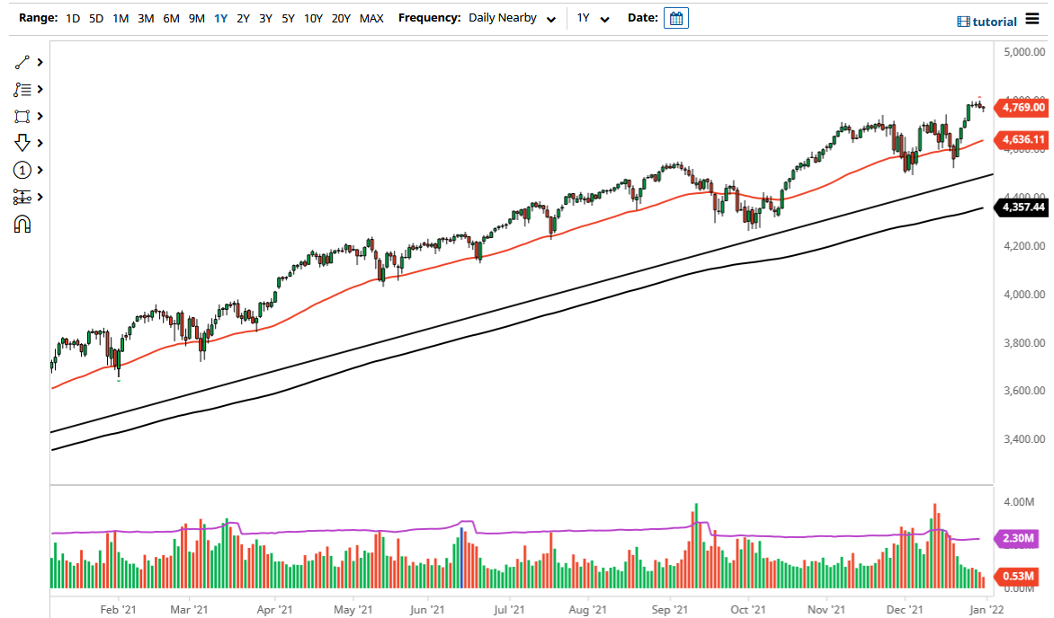Open the measurement tool
This screenshot has width=1054, height=618.
coord(22,197)
